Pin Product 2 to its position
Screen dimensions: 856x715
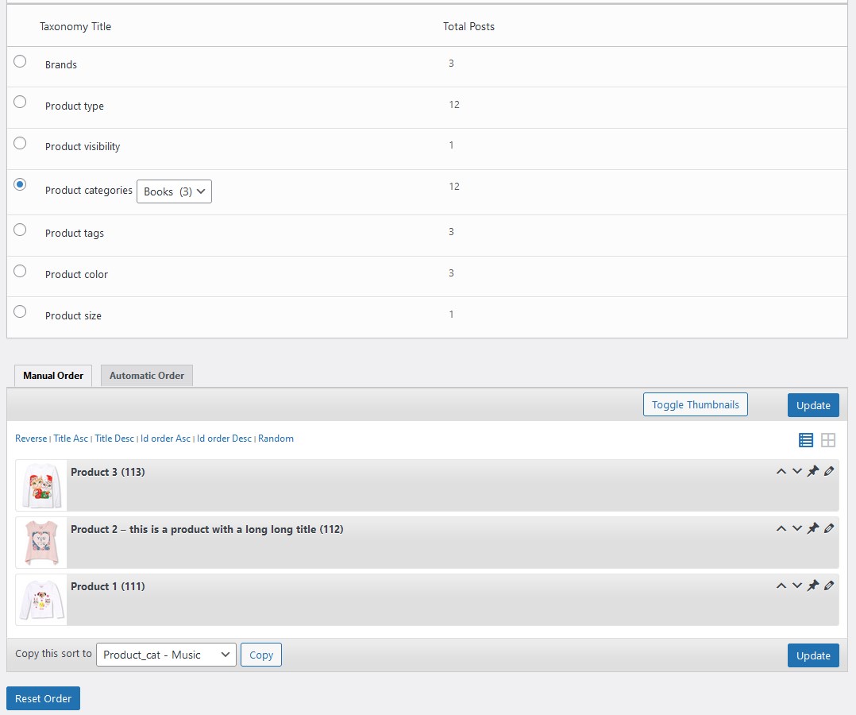(x=812, y=528)
